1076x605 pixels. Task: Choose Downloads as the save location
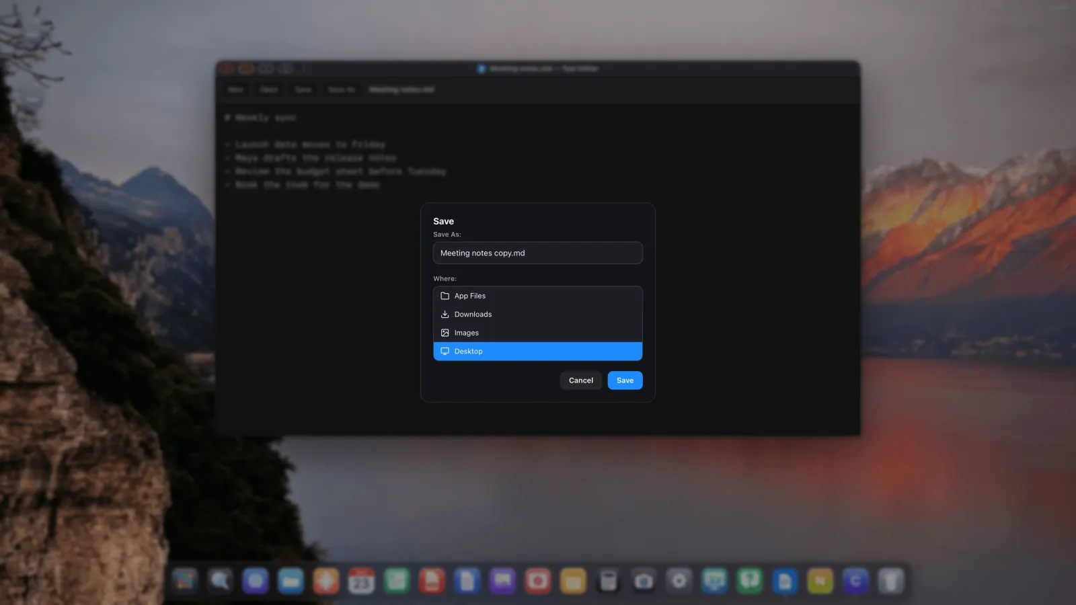point(538,315)
